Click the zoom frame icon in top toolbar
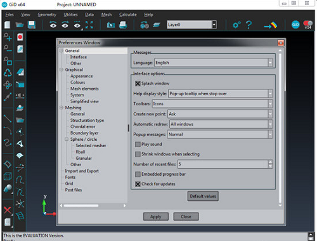Image resolution: width=317 pixels, height=241 pixels. pos(89,25)
